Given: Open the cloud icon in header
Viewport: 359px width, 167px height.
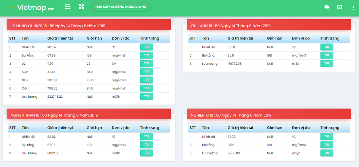Looking at the screenshot, I should pyautogui.click(x=327, y=7).
